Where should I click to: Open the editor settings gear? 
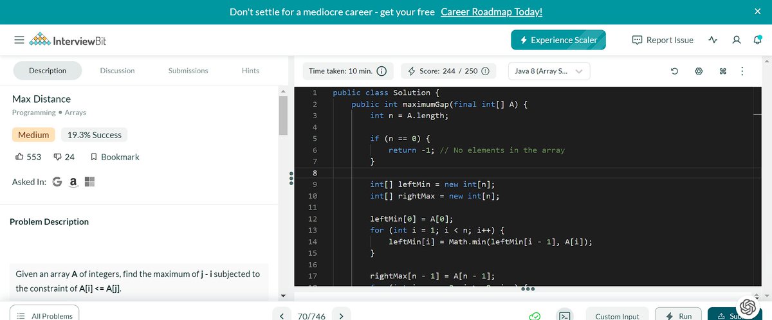pos(699,71)
